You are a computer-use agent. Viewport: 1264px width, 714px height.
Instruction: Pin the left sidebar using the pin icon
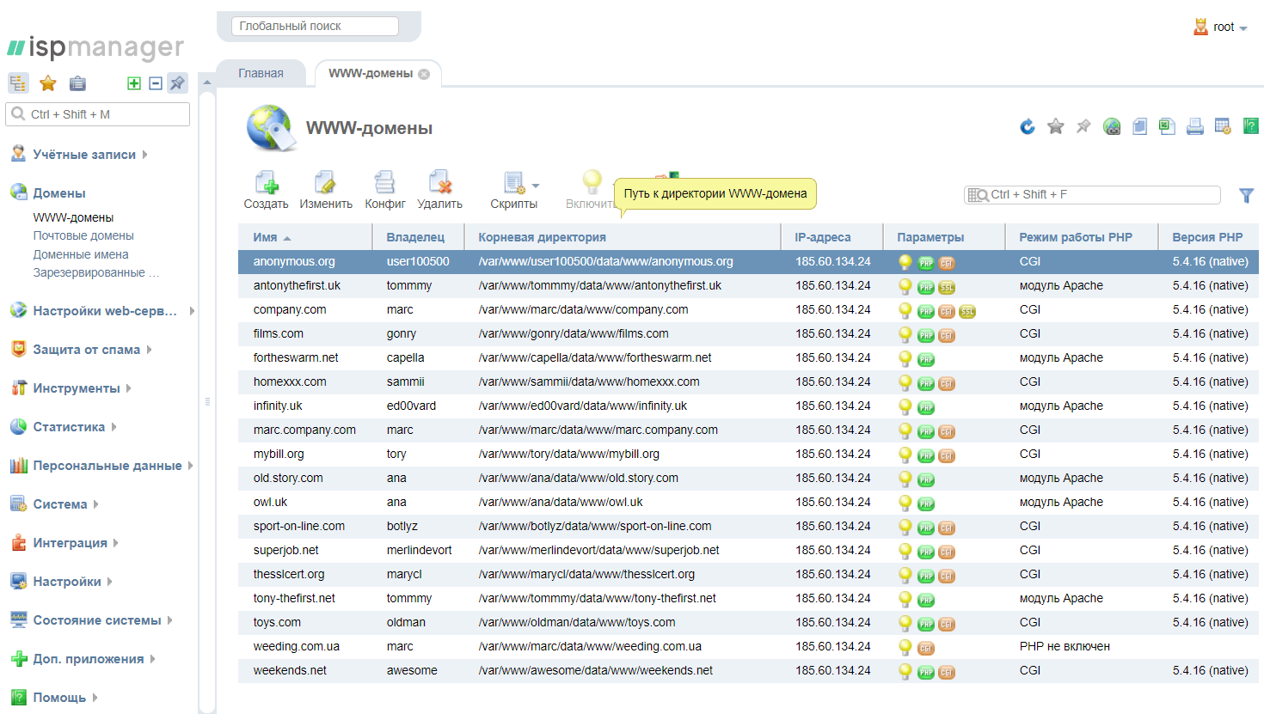tap(177, 83)
